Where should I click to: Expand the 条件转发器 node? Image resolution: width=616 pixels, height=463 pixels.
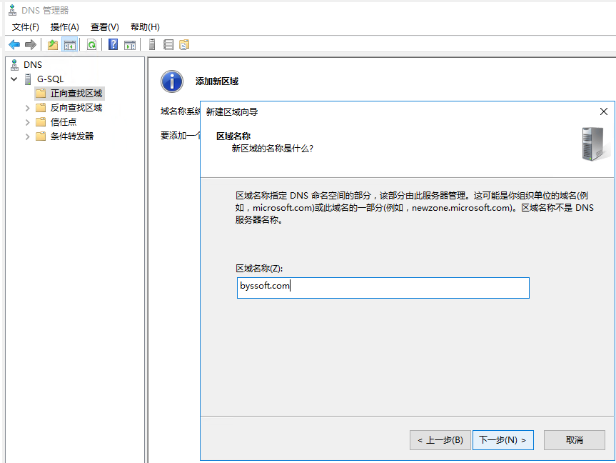[27, 136]
